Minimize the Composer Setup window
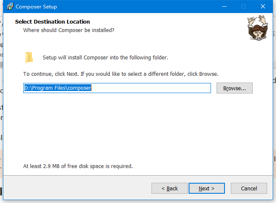This screenshot has height=203, width=276. 225,6
